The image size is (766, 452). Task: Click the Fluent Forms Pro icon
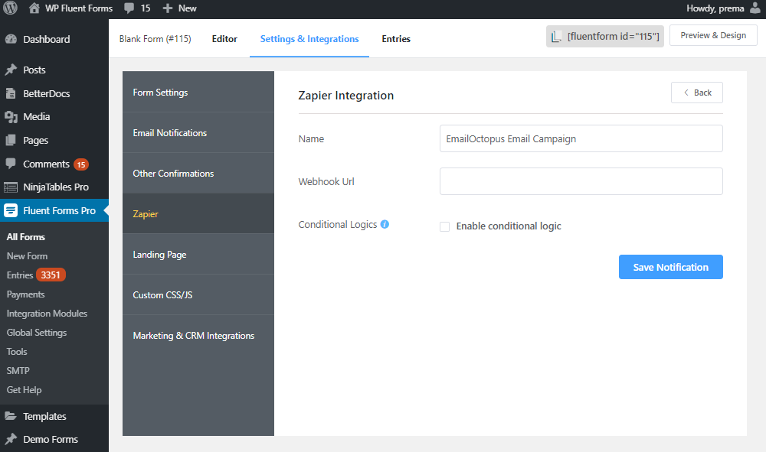click(11, 210)
